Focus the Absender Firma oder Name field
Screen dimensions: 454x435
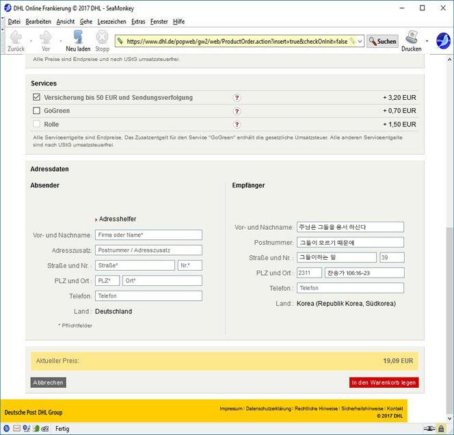pyautogui.click(x=148, y=235)
